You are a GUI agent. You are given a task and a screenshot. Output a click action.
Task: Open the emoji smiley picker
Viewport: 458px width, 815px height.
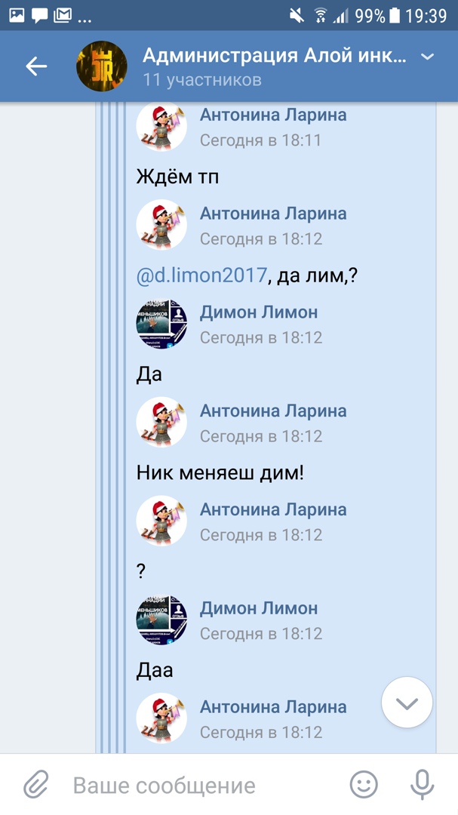coord(364,784)
